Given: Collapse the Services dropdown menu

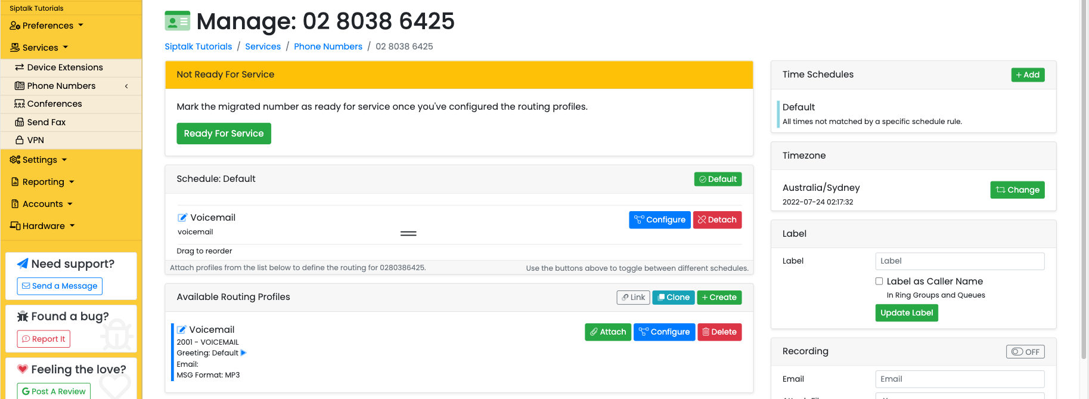Looking at the screenshot, I should click(x=39, y=48).
